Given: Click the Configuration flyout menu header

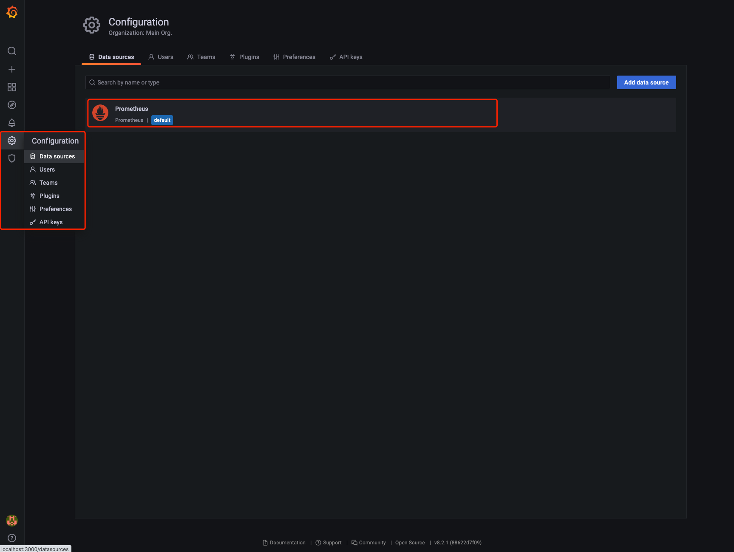Looking at the screenshot, I should pos(55,141).
